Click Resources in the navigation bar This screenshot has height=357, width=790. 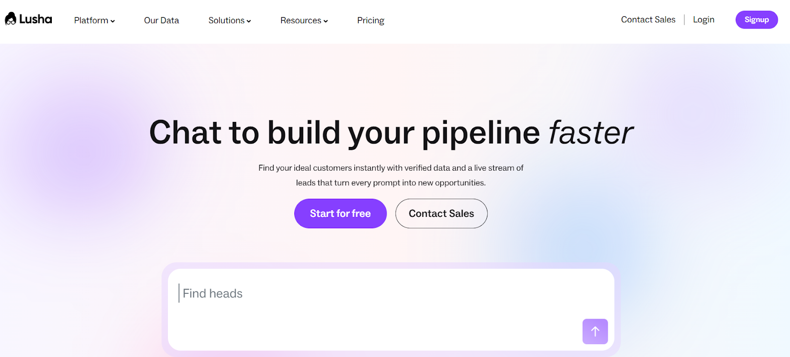coord(301,20)
